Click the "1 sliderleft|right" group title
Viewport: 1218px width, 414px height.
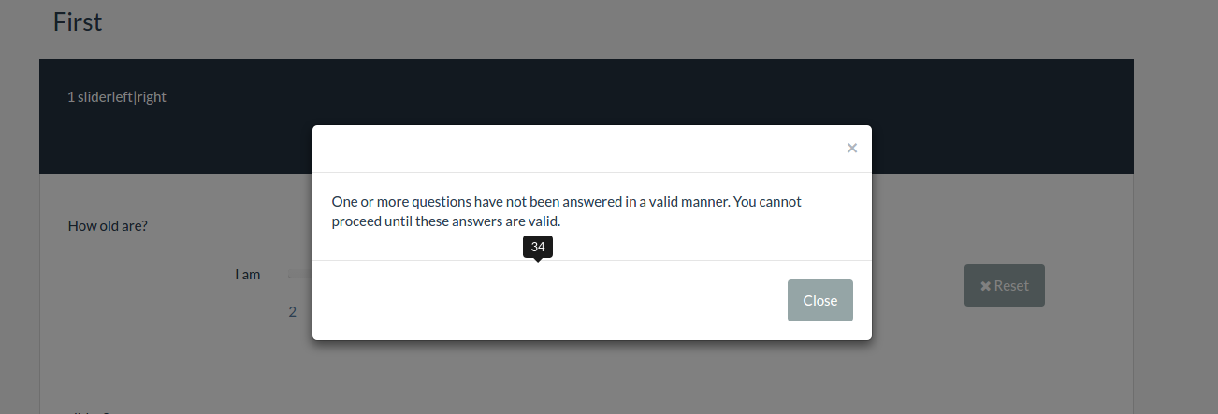click(x=117, y=97)
